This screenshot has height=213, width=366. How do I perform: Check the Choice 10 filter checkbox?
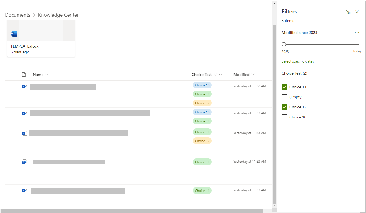click(284, 117)
